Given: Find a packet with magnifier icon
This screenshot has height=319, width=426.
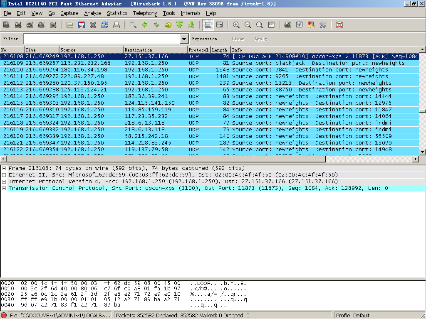Looking at the screenshot, I should pos(133,25).
